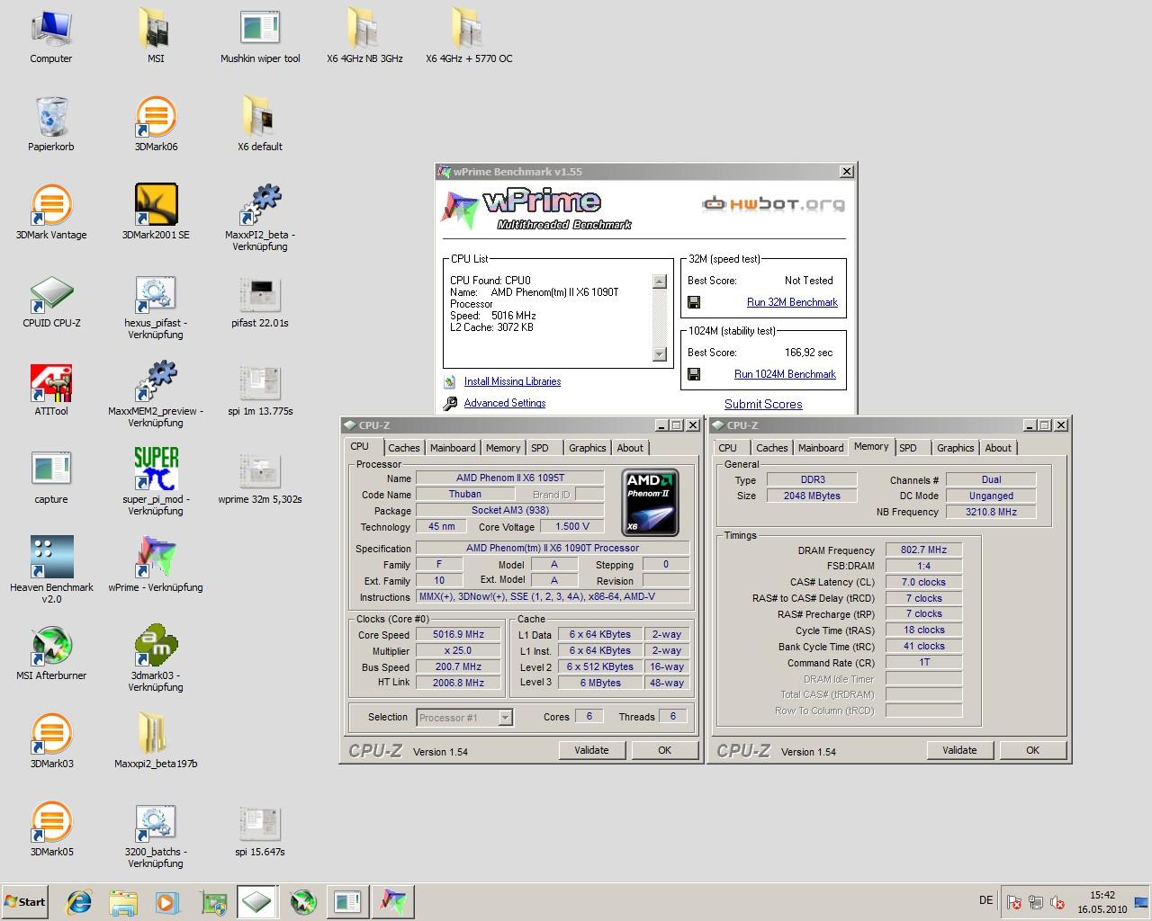1152x921 pixels.
Task: Click Validate in left CPU-Z window
Action: tap(591, 750)
